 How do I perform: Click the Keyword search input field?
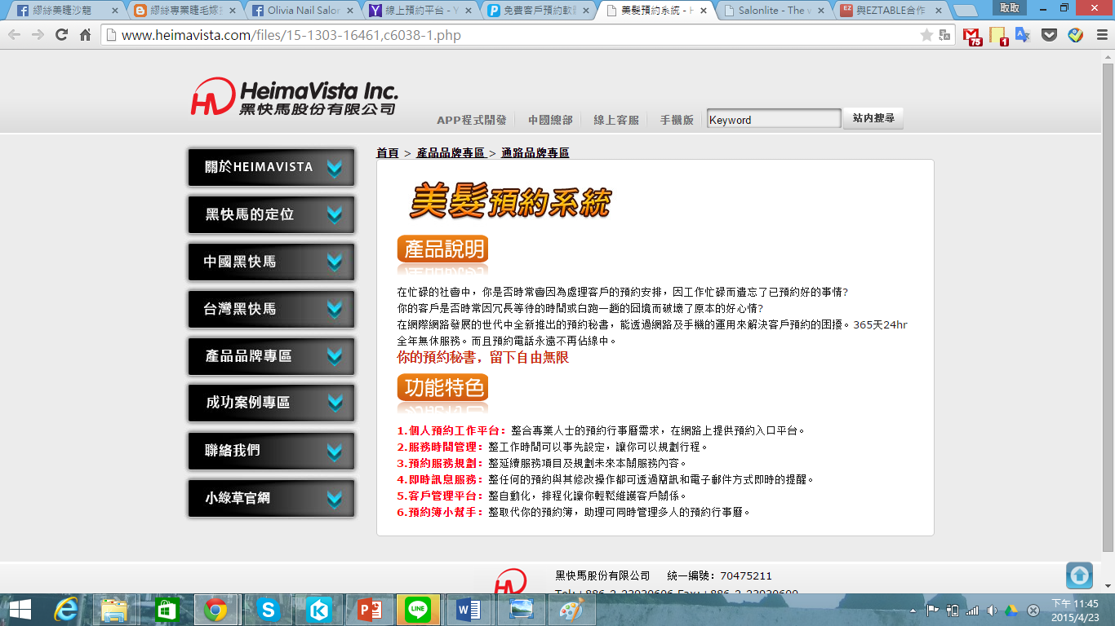coord(773,119)
